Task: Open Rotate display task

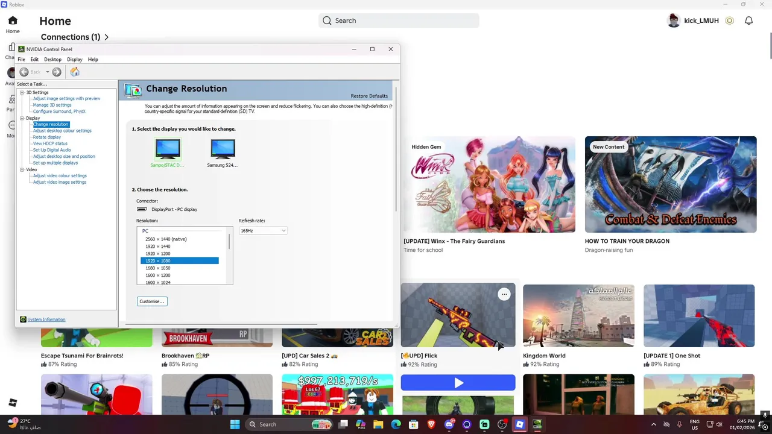Action: (x=46, y=137)
